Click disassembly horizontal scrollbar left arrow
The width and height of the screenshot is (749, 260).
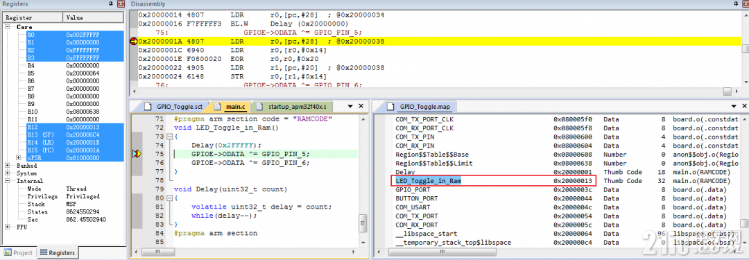pos(135,92)
